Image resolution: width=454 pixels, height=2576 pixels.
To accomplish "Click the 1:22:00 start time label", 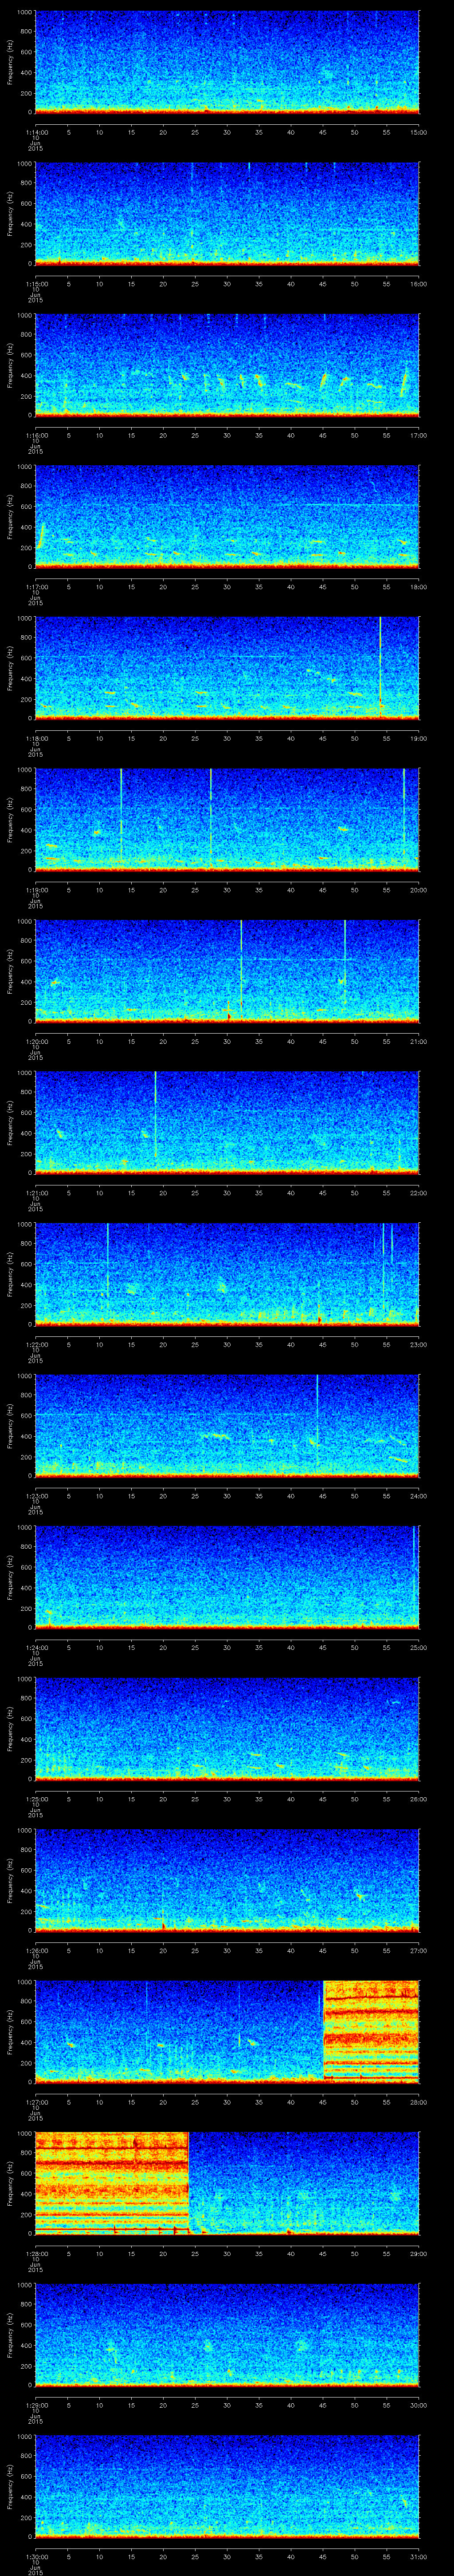I will click(36, 1345).
